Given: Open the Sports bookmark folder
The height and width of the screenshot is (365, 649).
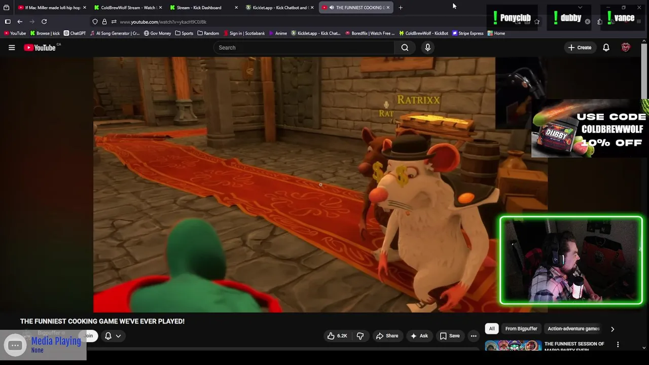Looking at the screenshot, I should (x=184, y=33).
